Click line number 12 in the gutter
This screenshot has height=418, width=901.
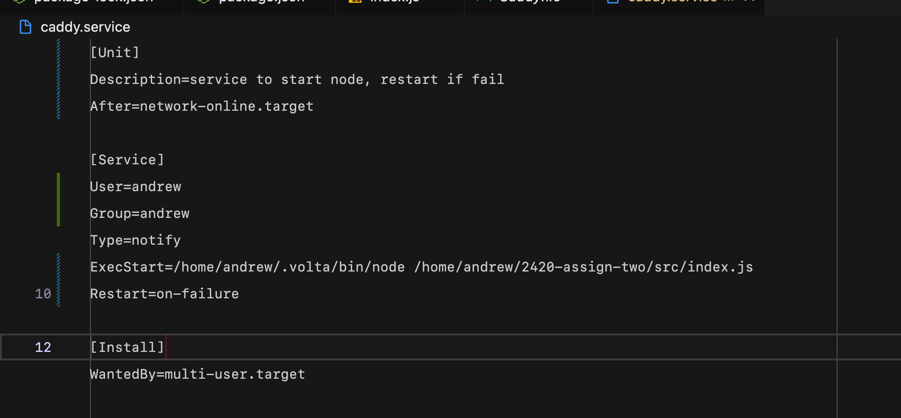(x=43, y=347)
